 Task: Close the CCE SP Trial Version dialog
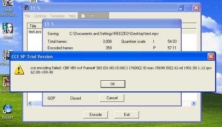pos(211,56)
